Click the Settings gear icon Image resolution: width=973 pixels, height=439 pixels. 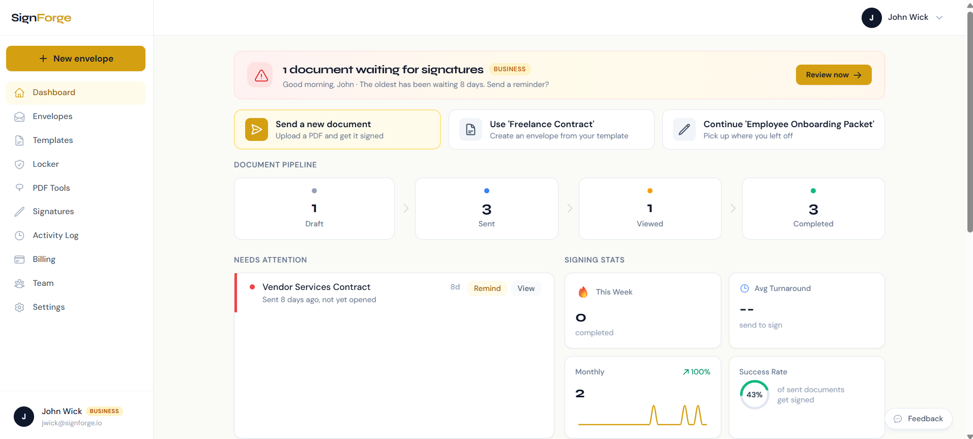pos(19,307)
